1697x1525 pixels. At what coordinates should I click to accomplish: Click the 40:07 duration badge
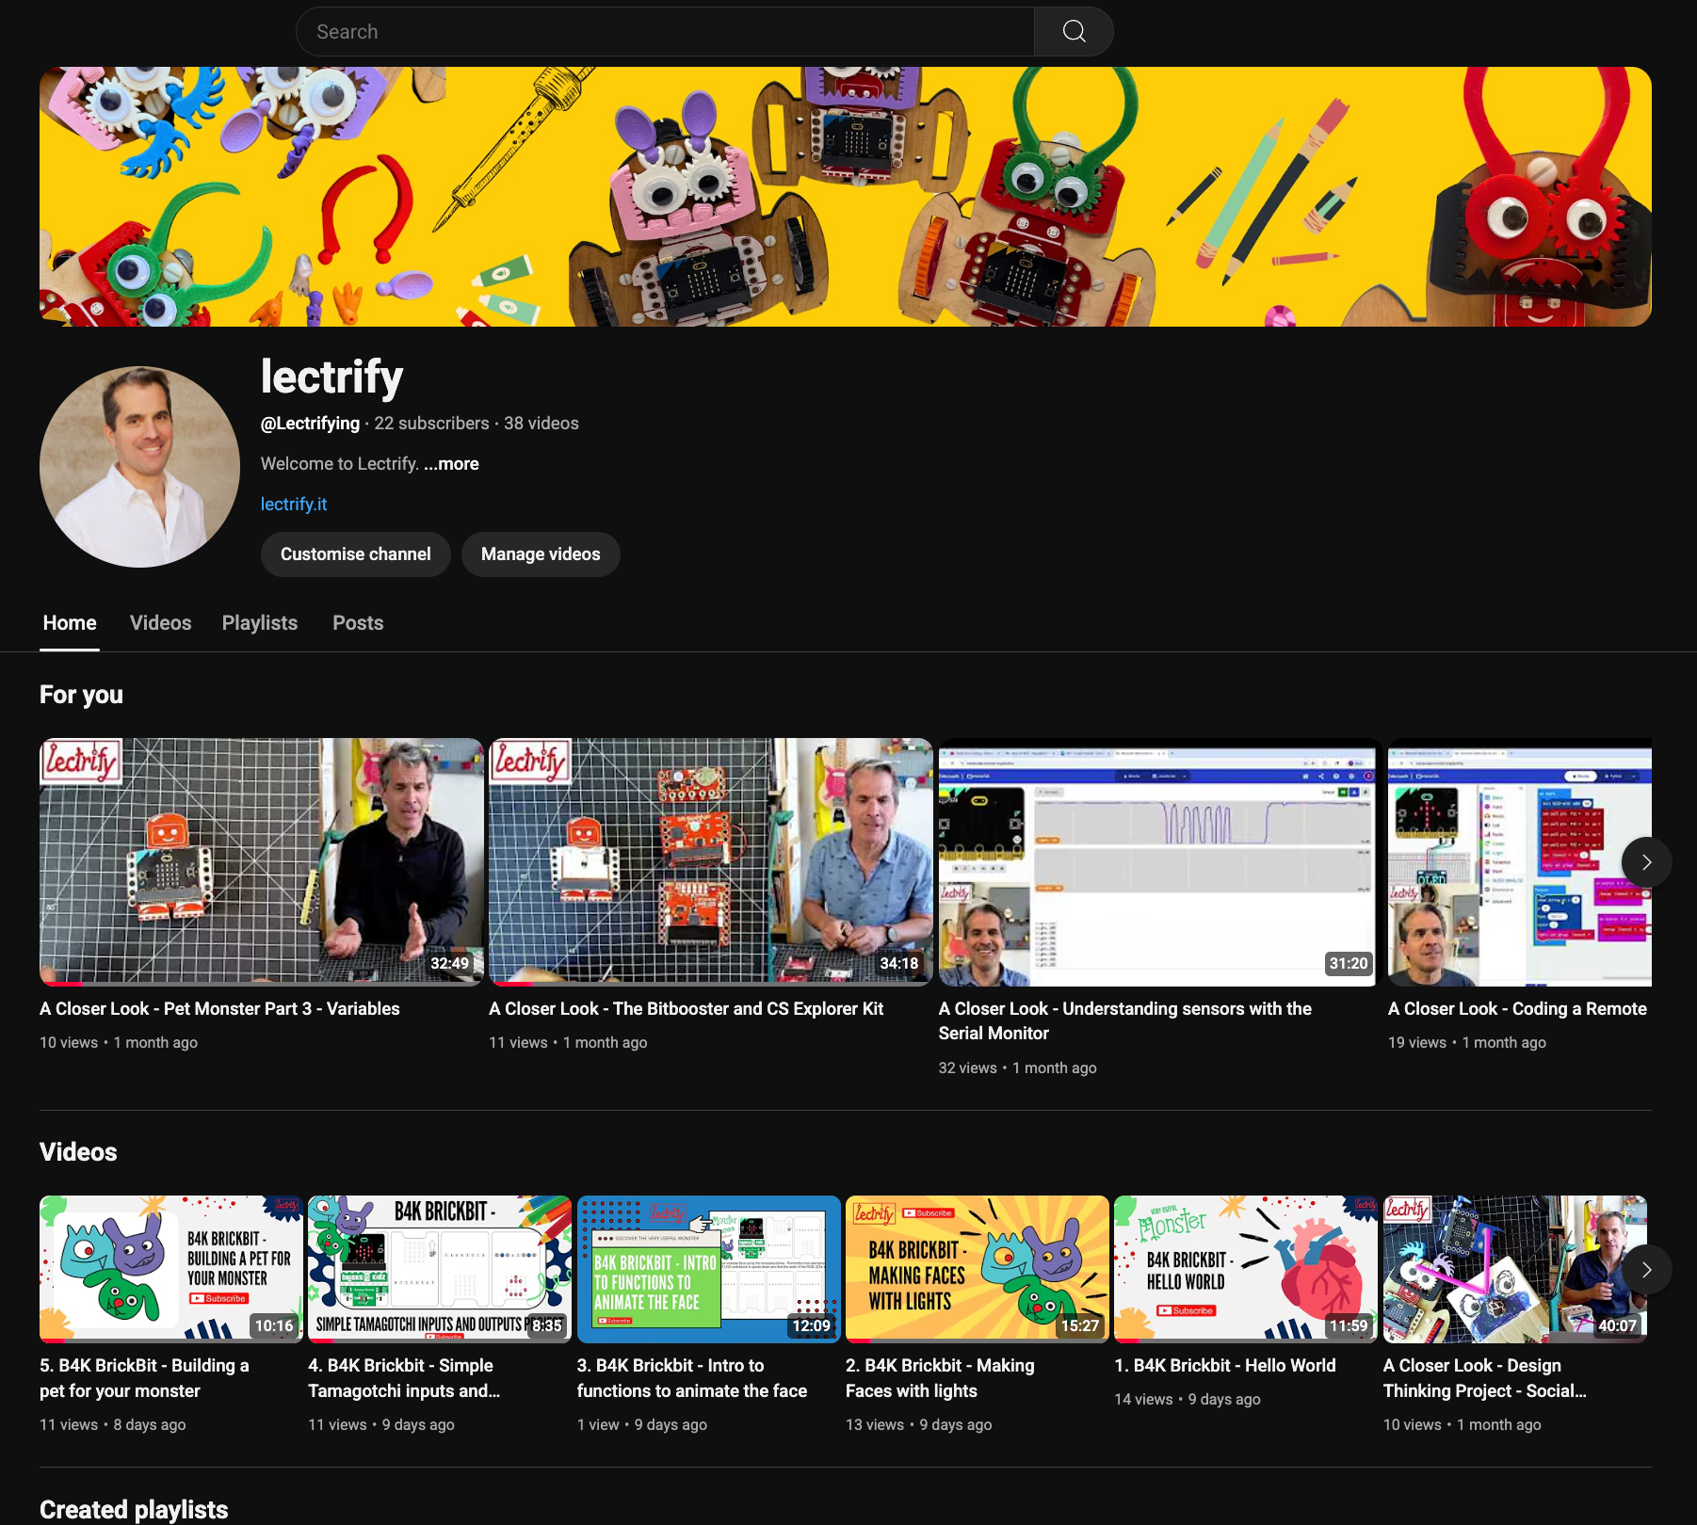tap(1617, 1325)
